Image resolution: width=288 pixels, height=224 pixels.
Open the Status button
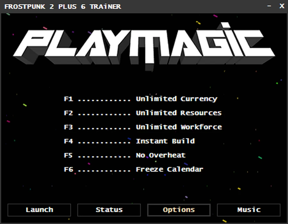(x=109, y=210)
